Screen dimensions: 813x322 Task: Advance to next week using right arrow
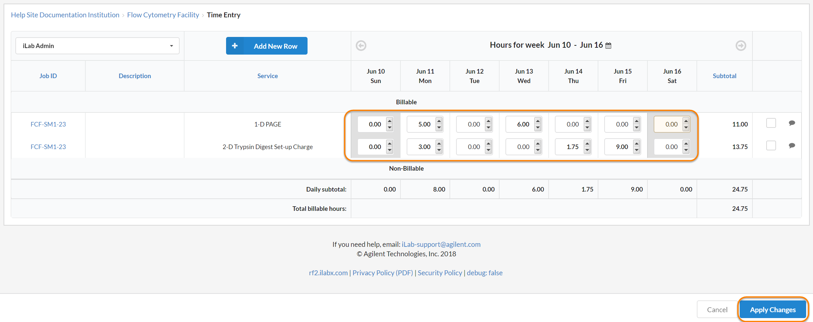tap(741, 45)
